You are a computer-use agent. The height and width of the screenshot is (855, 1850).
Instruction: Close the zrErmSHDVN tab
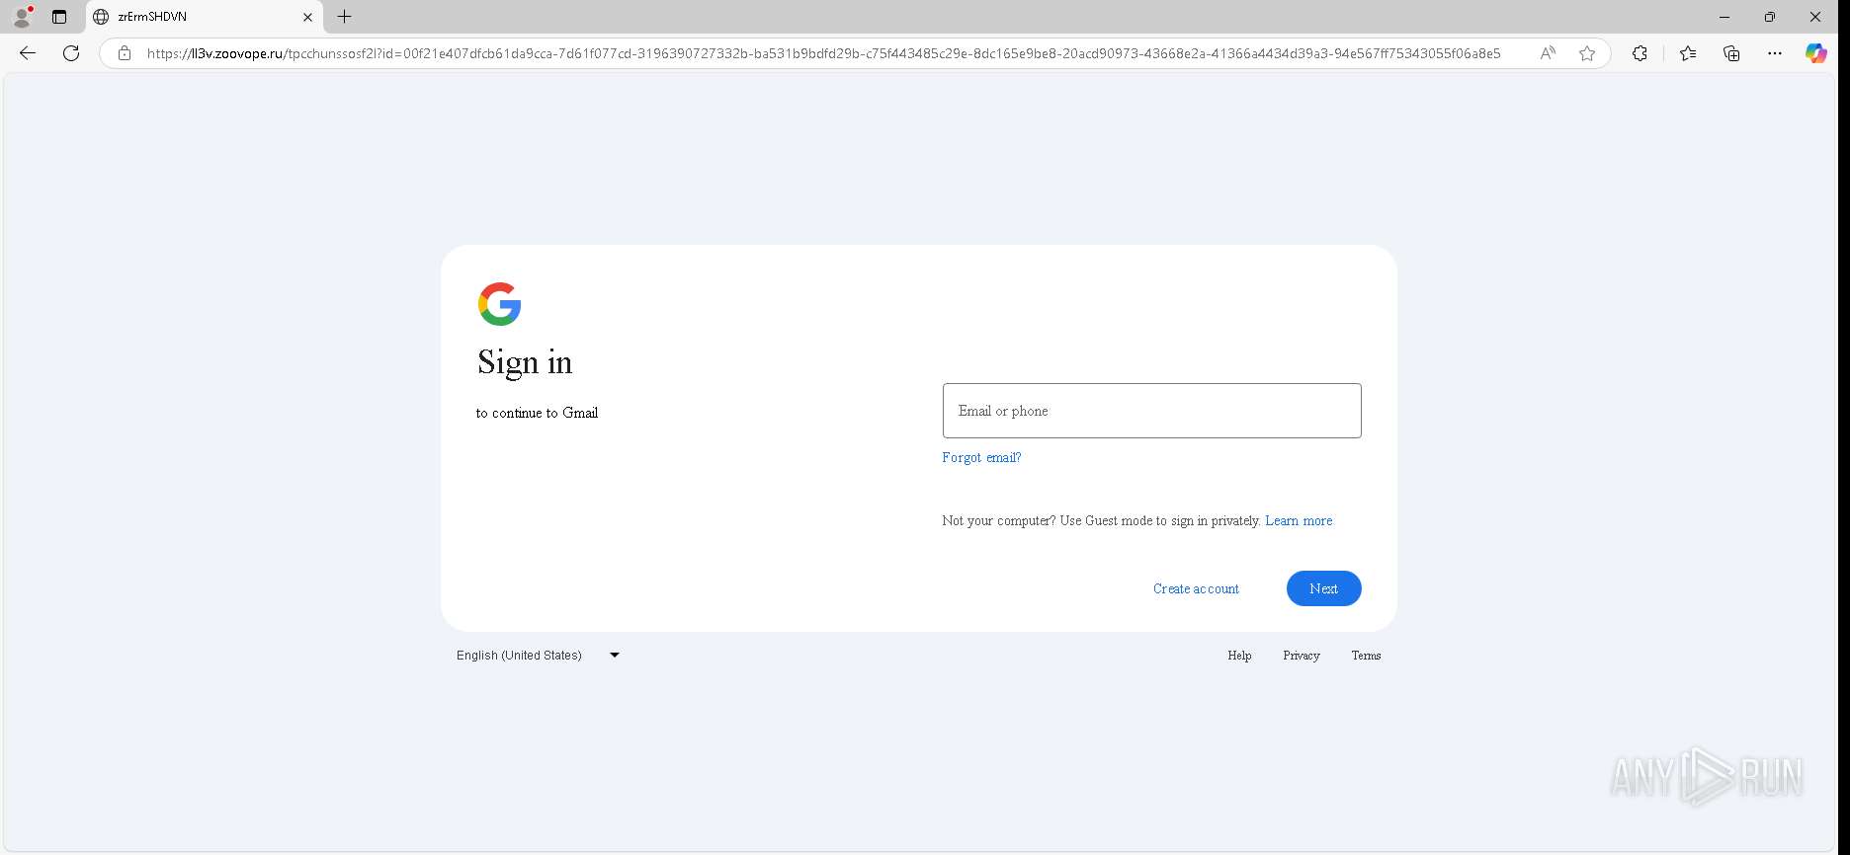pos(307,17)
